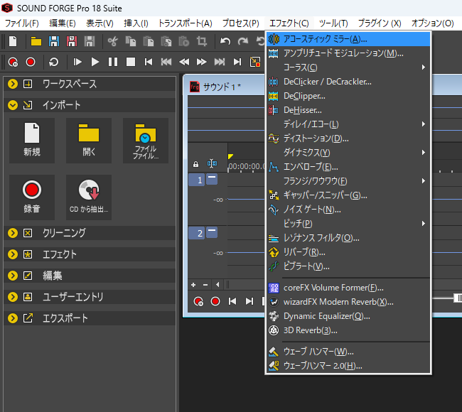The width and height of the screenshot is (462, 412).
Task: Click the Undo arrow icon
Action: (x=225, y=41)
